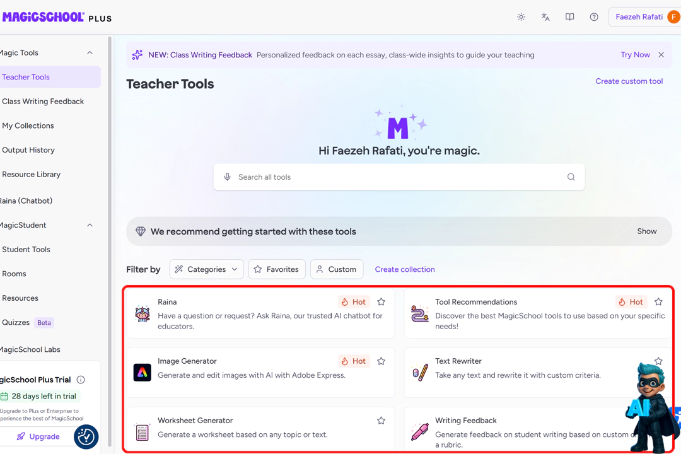Open the Categories dropdown
681x454 pixels.
(206, 269)
